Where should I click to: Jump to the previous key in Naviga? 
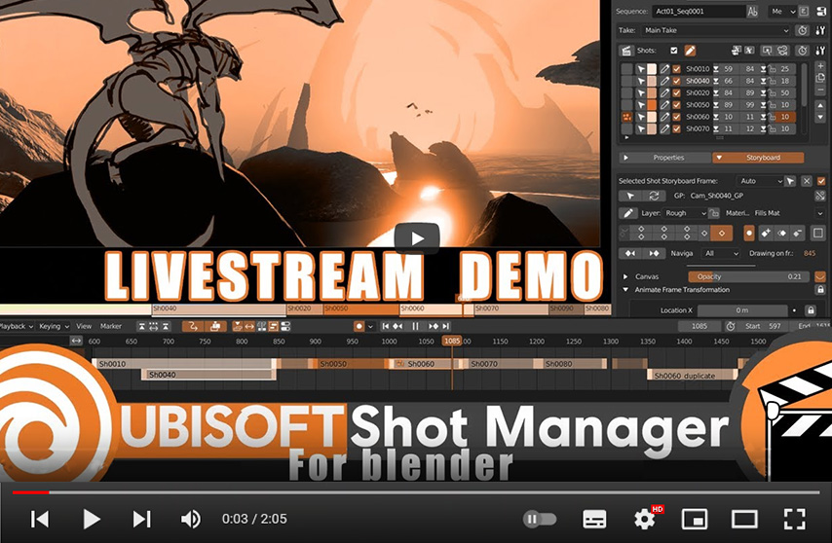629,253
